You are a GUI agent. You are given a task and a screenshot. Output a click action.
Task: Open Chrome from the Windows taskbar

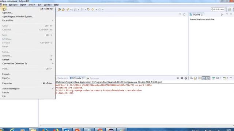(x=100, y=130)
